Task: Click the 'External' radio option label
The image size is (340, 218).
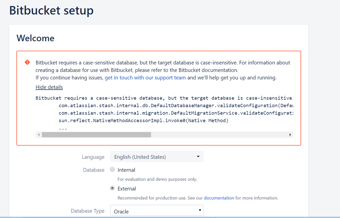Action: 127,188
